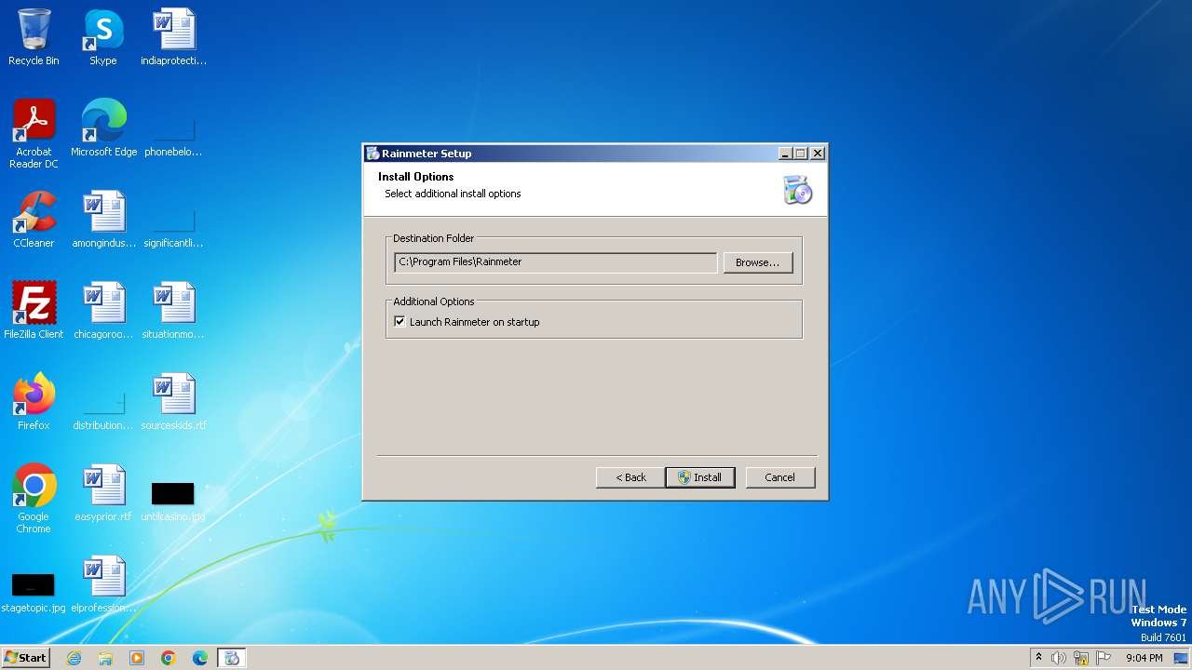The height and width of the screenshot is (670, 1192).
Task: Open Windows Explorer folder in taskbar
Action: pyautogui.click(x=105, y=658)
